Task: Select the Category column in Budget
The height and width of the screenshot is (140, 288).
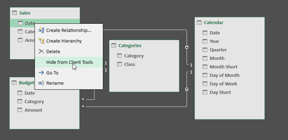Action: coord(34,101)
